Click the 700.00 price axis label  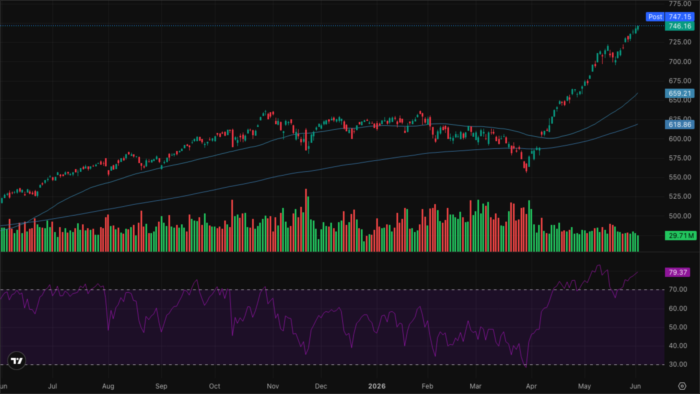[680, 62]
